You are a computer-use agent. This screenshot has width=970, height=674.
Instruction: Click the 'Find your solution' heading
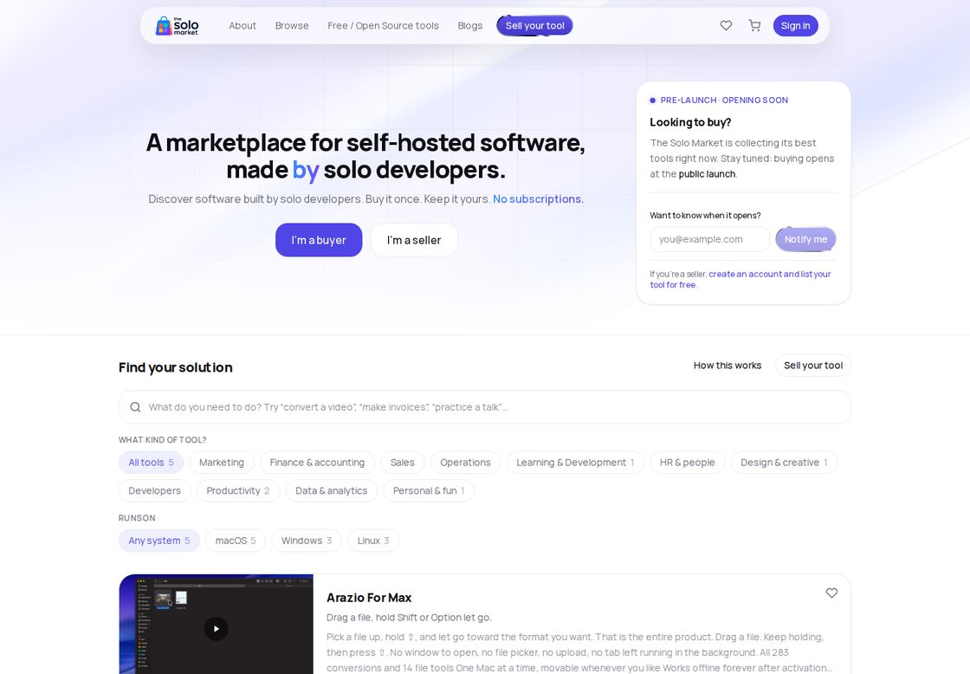176,367
